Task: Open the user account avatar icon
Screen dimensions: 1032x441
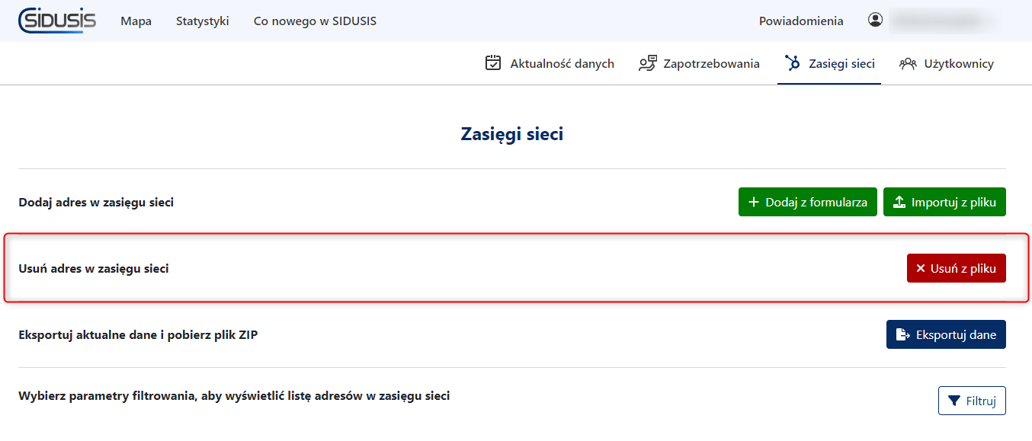Action: (x=875, y=21)
